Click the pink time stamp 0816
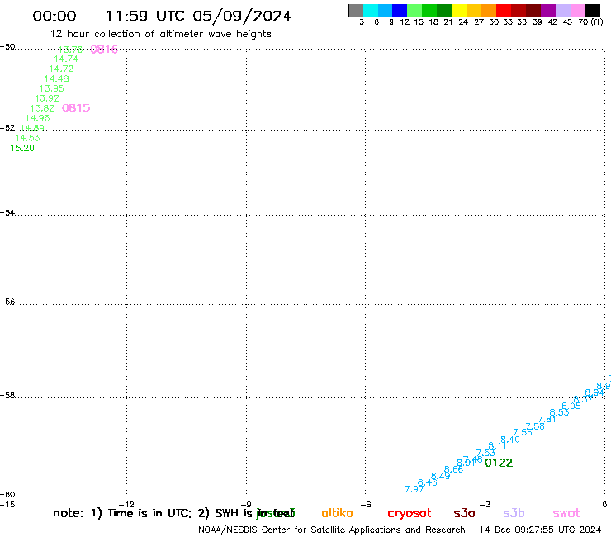Viewport: 611px width, 537px height. click(x=104, y=50)
